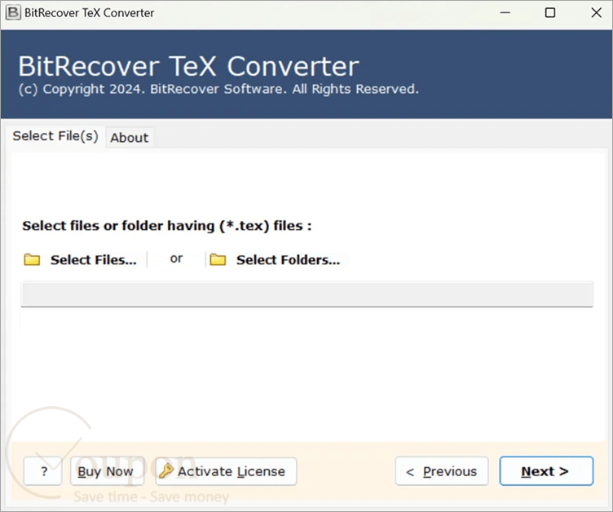Image resolution: width=613 pixels, height=512 pixels.
Task: Proceed with the Next > button
Action: click(x=546, y=471)
